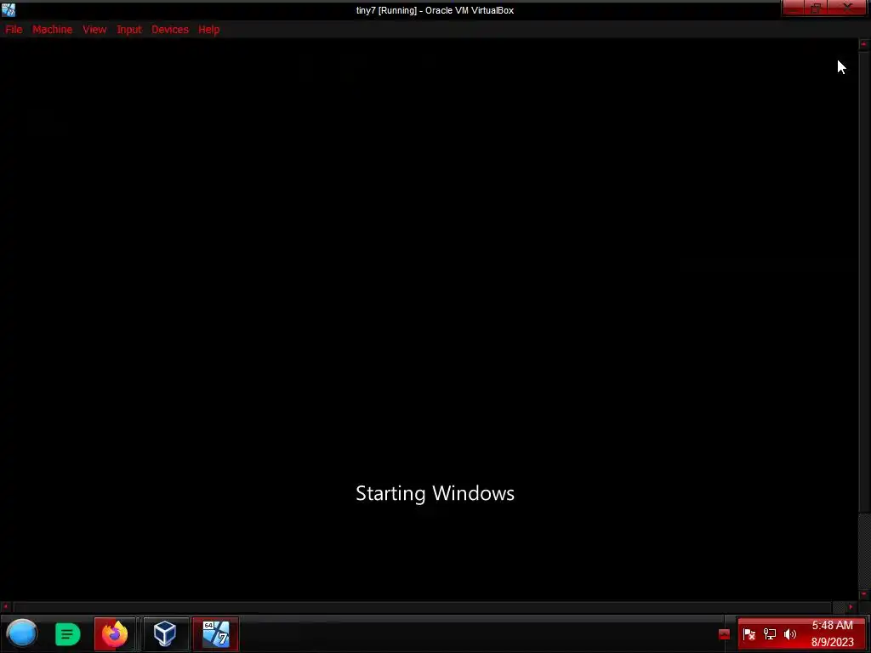Screen dimensions: 871x653
Task: Click the vertical scrollbar down arrow
Action: 864,594
